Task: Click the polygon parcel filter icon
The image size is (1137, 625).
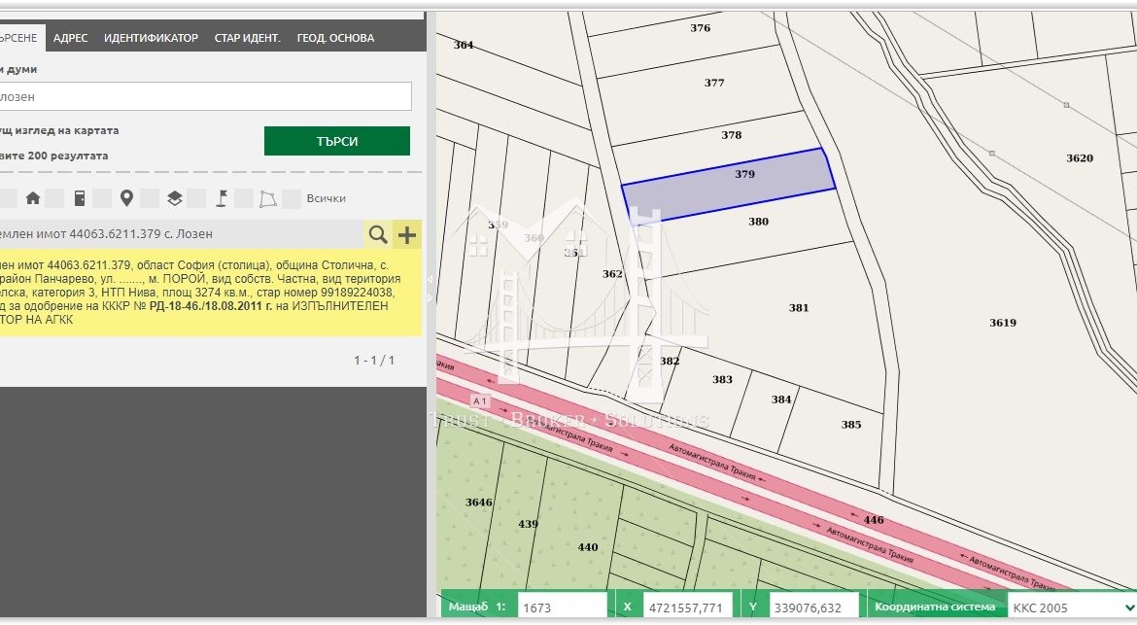Action: (x=267, y=198)
